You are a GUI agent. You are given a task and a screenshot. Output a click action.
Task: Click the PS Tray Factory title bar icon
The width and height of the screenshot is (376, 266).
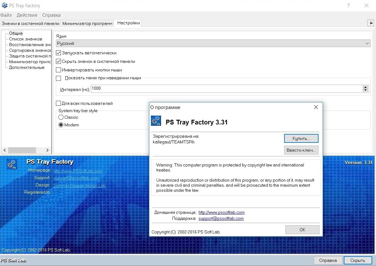pos(4,5)
